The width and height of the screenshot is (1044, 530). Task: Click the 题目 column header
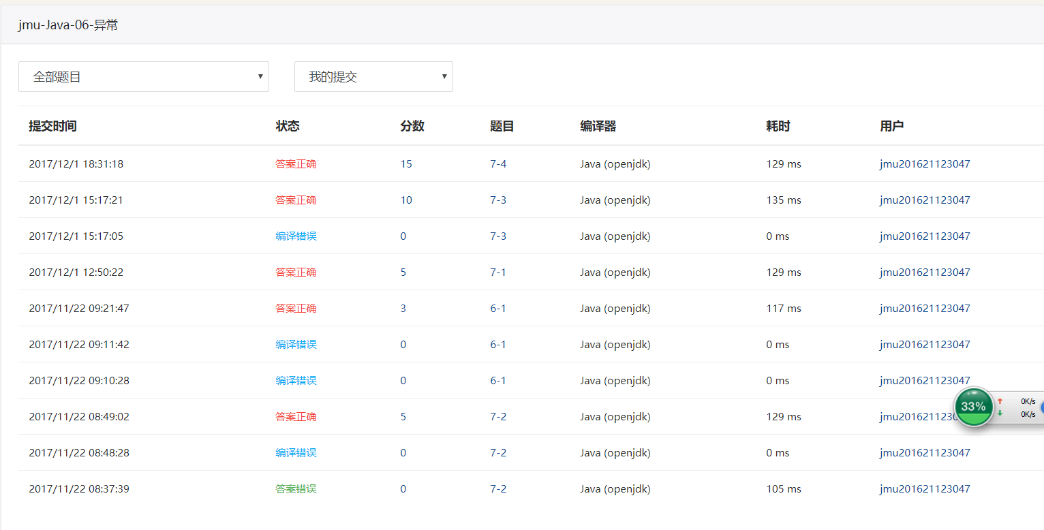502,126
